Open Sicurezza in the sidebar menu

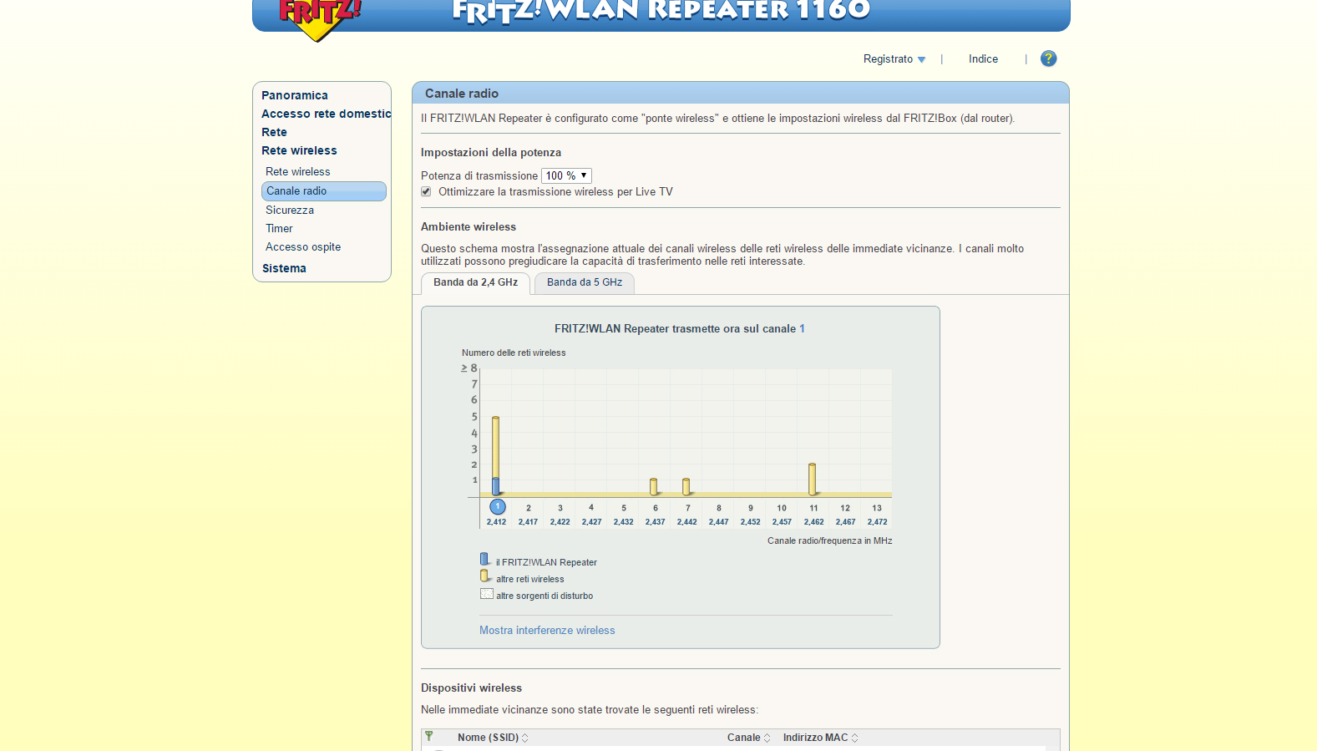point(290,211)
